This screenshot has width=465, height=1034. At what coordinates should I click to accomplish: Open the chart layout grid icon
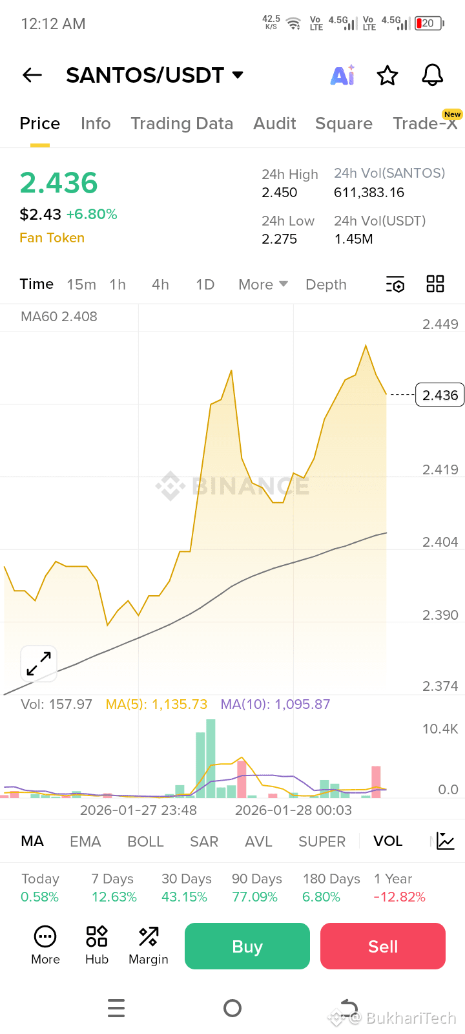pos(435,284)
